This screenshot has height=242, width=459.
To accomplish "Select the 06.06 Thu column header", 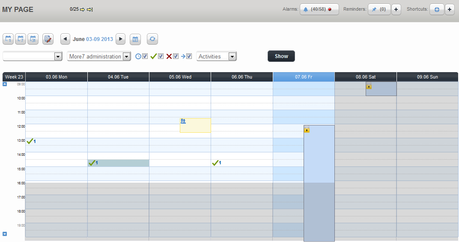I will click(x=242, y=77).
